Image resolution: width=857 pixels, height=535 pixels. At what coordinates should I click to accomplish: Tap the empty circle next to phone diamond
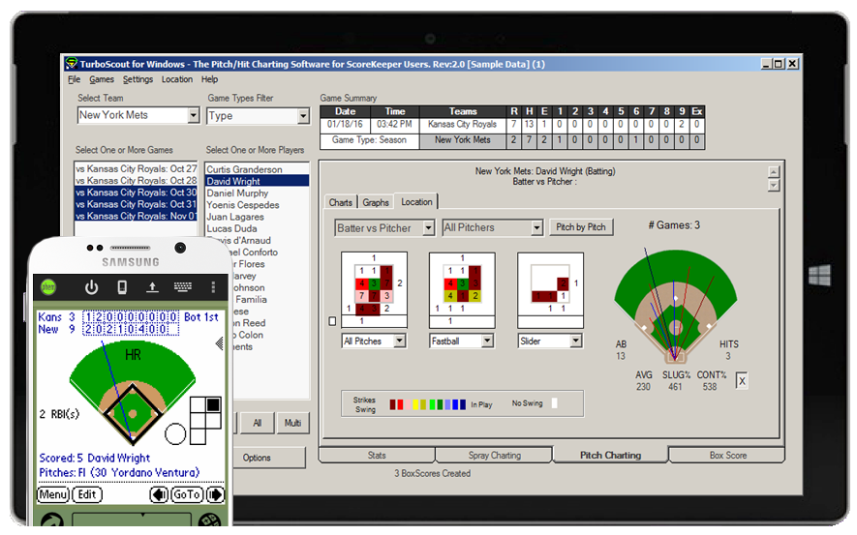click(x=175, y=434)
